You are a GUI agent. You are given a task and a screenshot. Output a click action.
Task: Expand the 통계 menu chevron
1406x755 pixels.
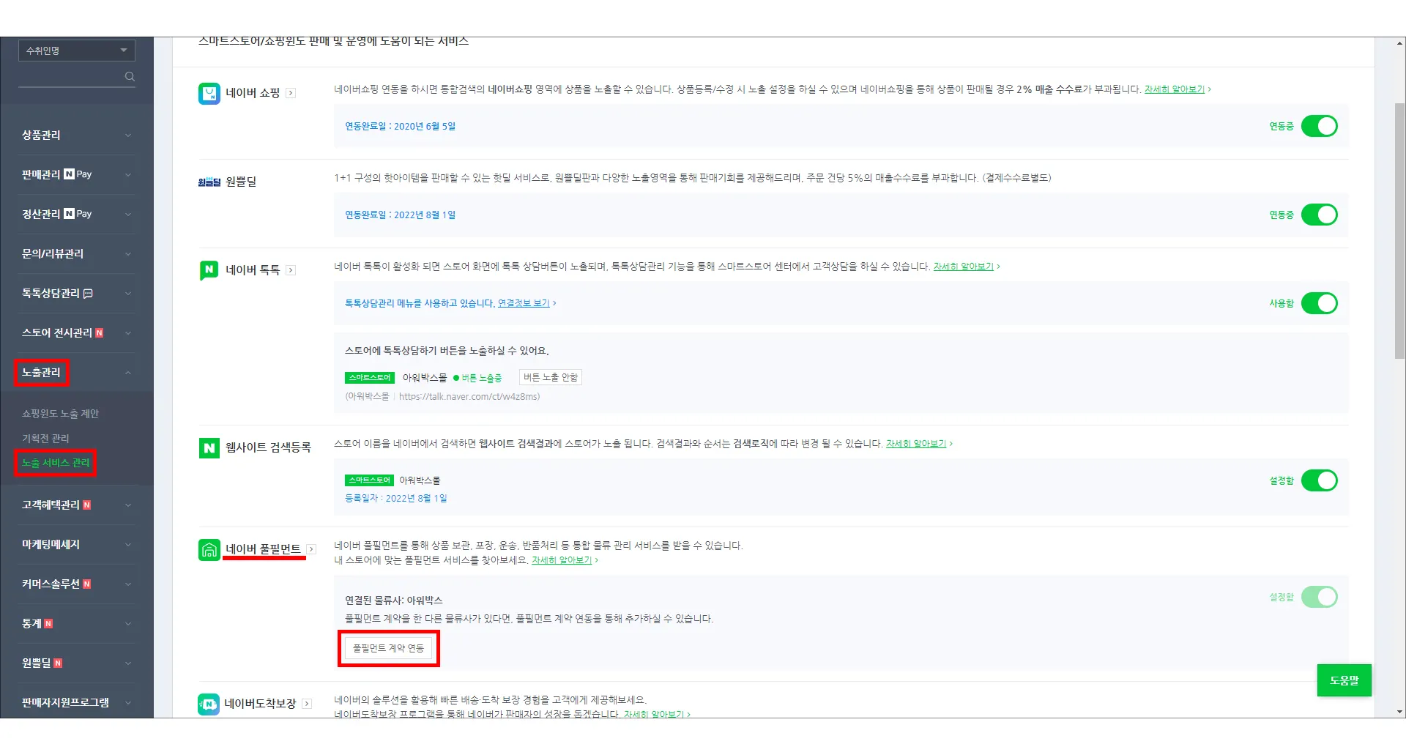pos(128,624)
